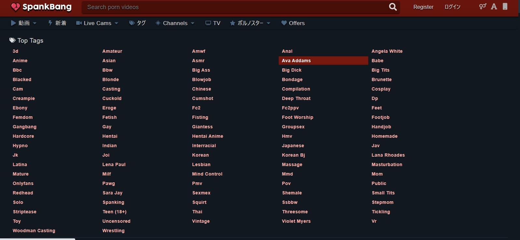Expand the Live Cams dropdown arrow
This screenshot has height=240, width=520.
117,23
